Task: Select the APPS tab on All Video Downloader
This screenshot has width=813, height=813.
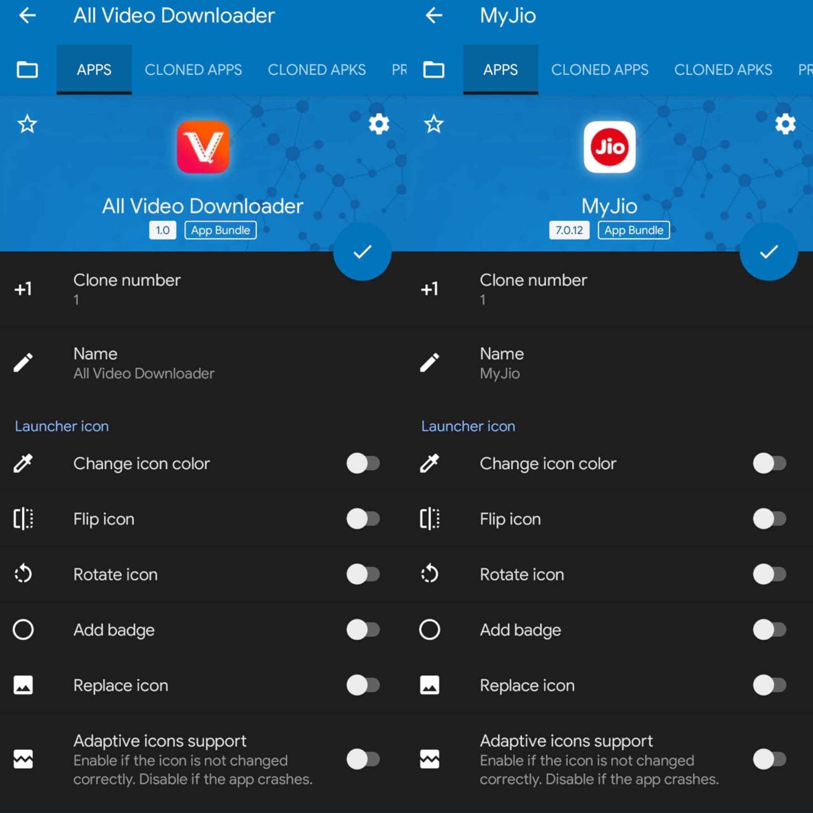Action: (93, 69)
